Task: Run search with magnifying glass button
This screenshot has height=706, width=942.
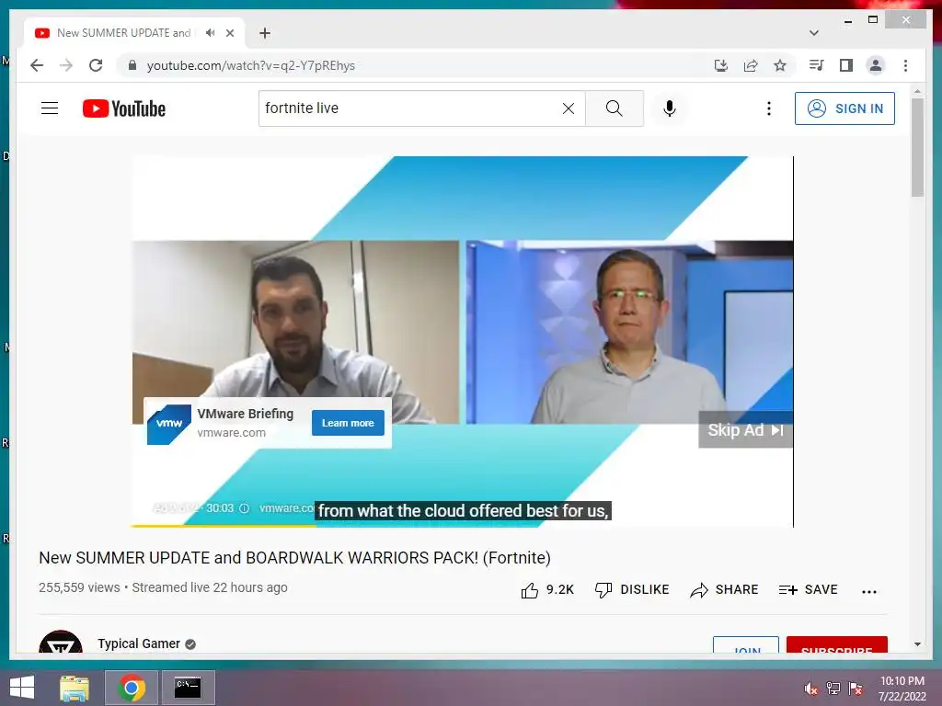Action: 614,108
